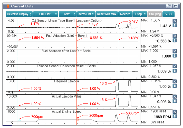Toggle the VSS button
The height and width of the screenshot is (128, 183).
[168, 14]
